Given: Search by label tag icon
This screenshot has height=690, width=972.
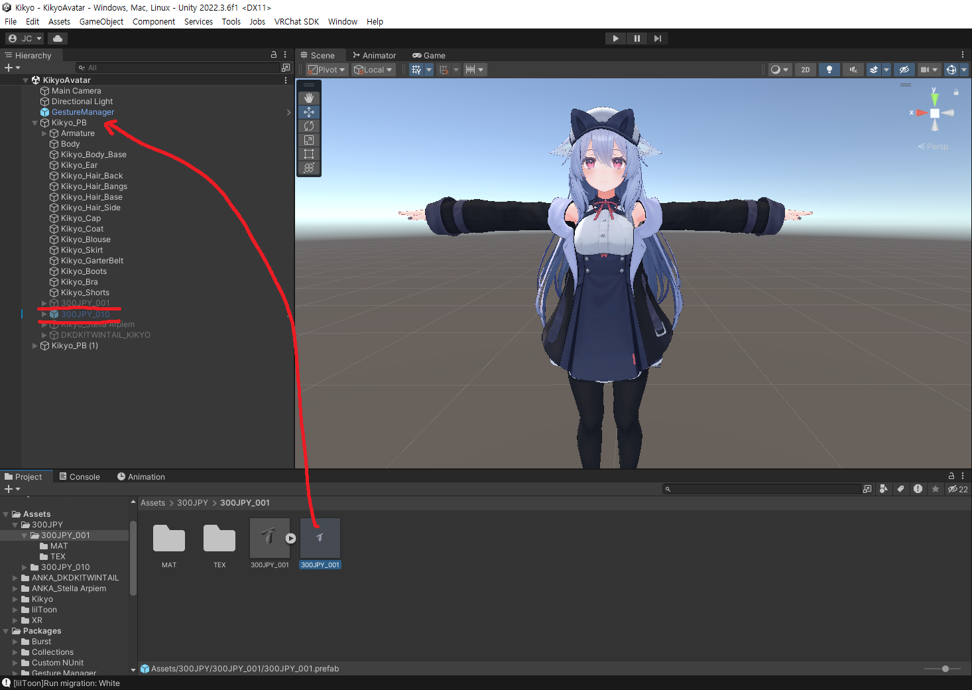Looking at the screenshot, I should 900,489.
